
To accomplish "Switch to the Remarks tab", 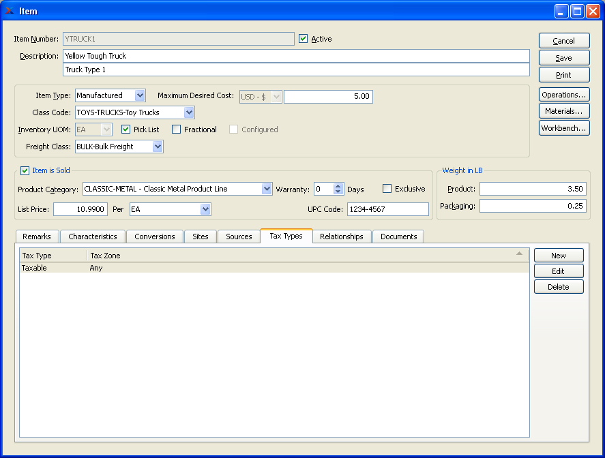I will tap(37, 236).
